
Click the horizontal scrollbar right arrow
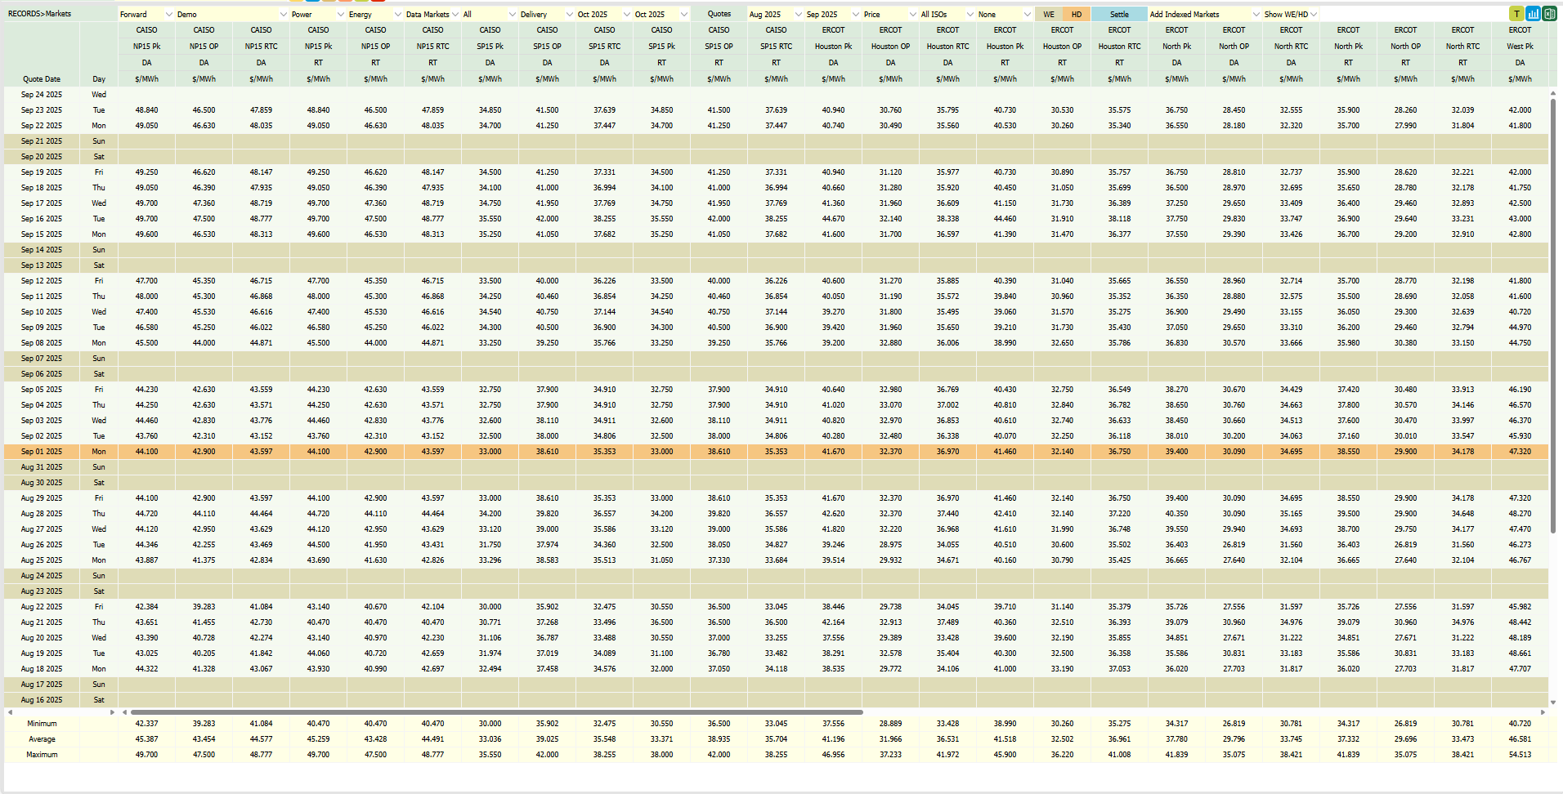[1543, 712]
